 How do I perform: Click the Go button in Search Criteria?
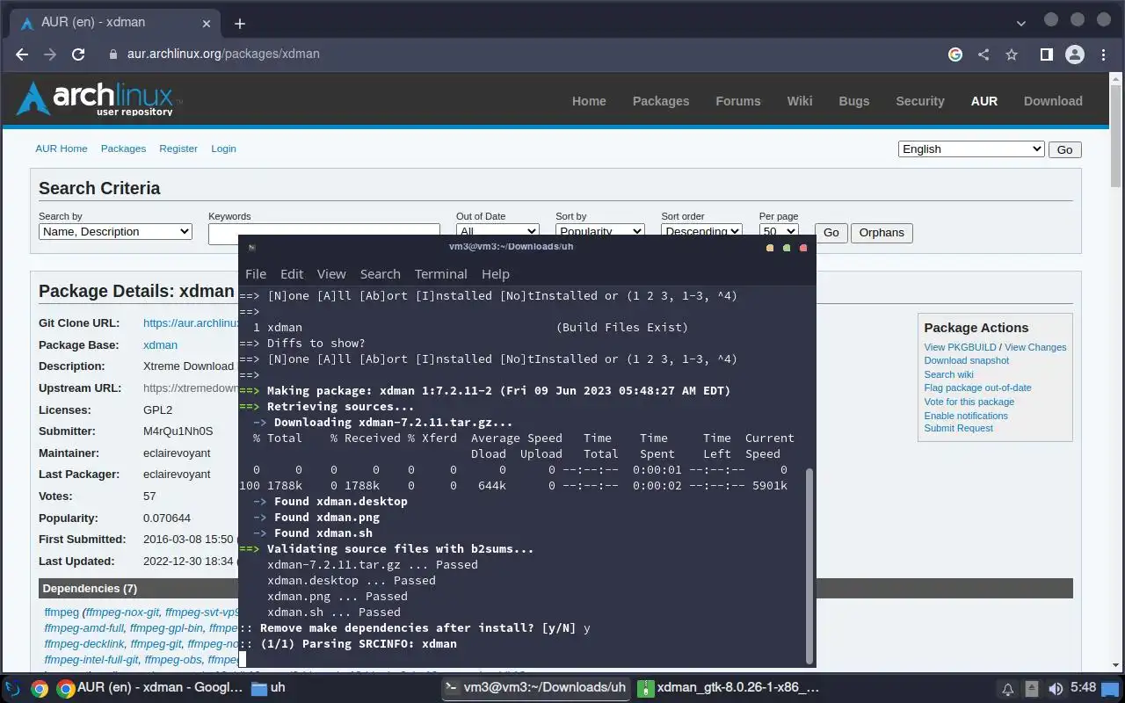pyautogui.click(x=831, y=233)
